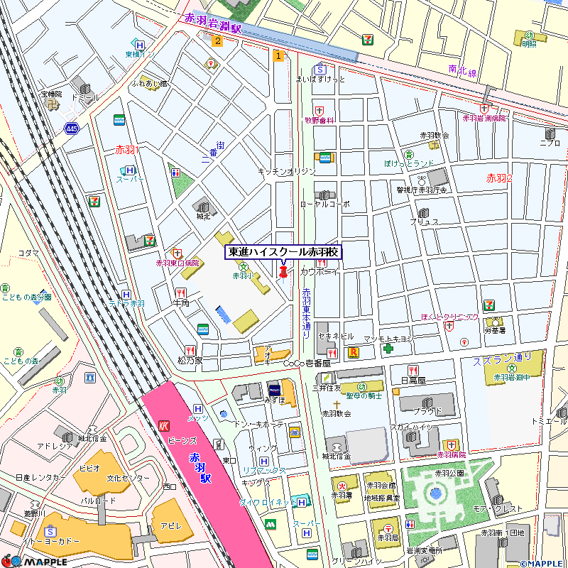Screen dimensions: 568x568
Task: Select the 南北線 line label
Action: coord(463,71)
